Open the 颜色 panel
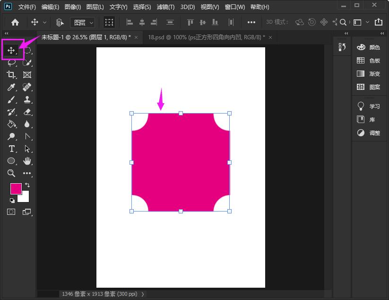The height and width of the screenshot is (300, 389). click(368, 47)
